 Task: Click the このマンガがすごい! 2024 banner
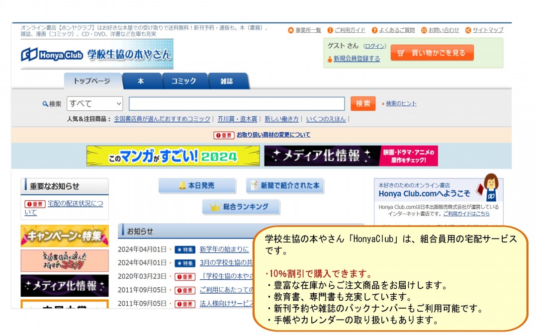[x=173, y=156]
